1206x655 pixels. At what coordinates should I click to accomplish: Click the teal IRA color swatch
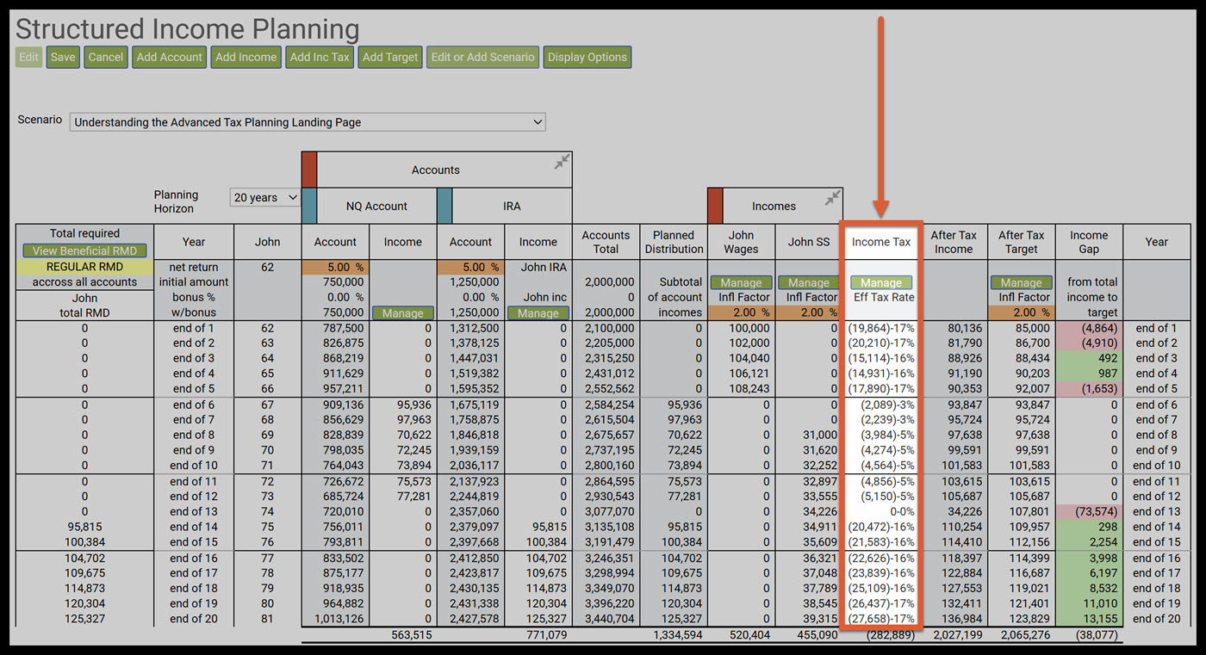click(445, 206)
